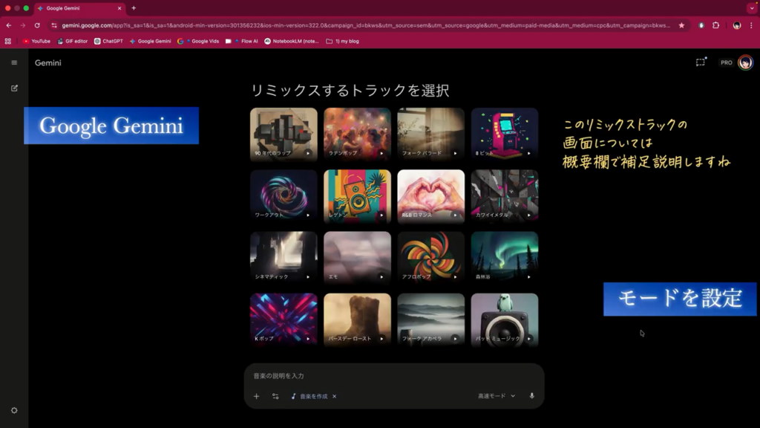Open the Chrome tab search dropdown arrow
Screen dimensions: 760x428
751,8
